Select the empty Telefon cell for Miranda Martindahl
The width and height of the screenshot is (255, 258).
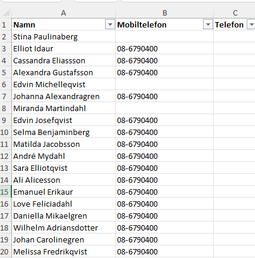tap(234, 108)
